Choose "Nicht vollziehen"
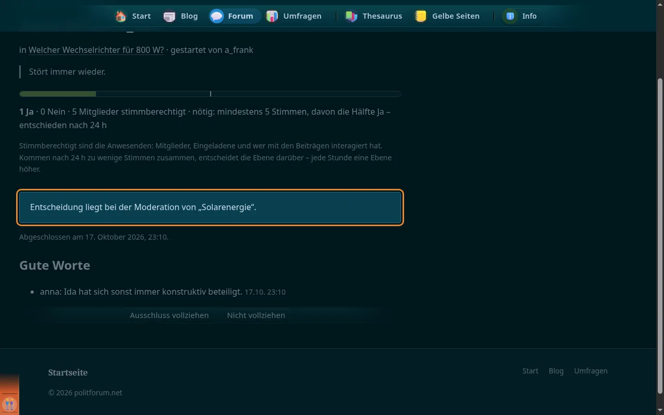Viewport: 664px width, 415px height. (x=256, y=315)
